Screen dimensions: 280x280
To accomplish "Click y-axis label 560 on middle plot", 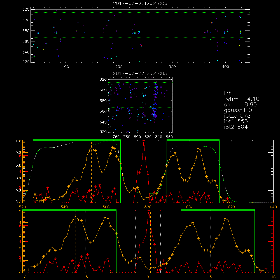I will pyautogui.click(x=103, y=111).
